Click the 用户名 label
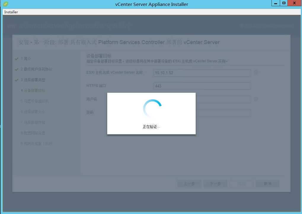This screenshot has height=214, width=302. pos(92,99)
